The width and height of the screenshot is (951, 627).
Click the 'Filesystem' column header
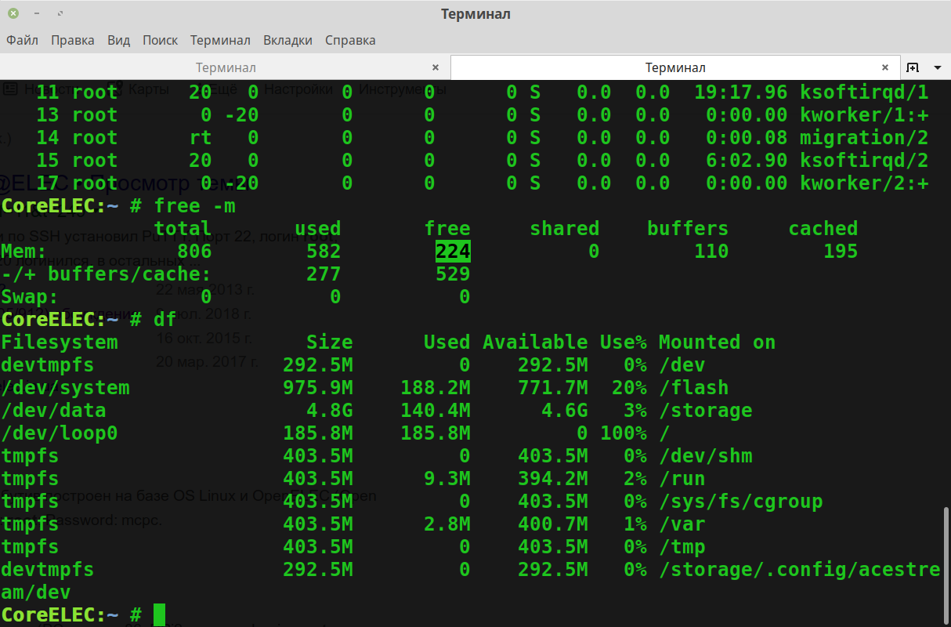[60, 342]
